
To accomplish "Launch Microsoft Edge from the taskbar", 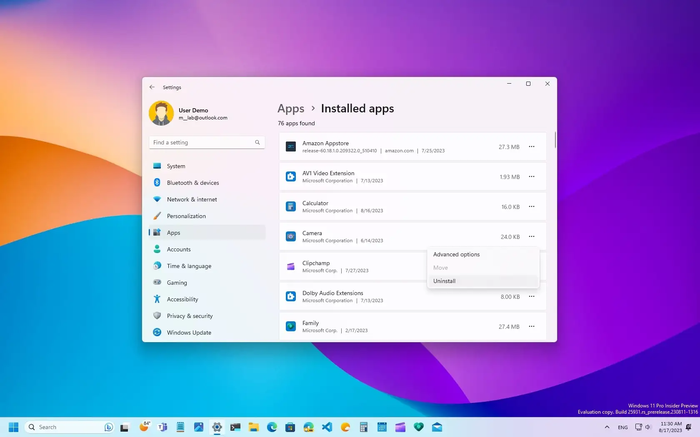I will click(272, 427).
